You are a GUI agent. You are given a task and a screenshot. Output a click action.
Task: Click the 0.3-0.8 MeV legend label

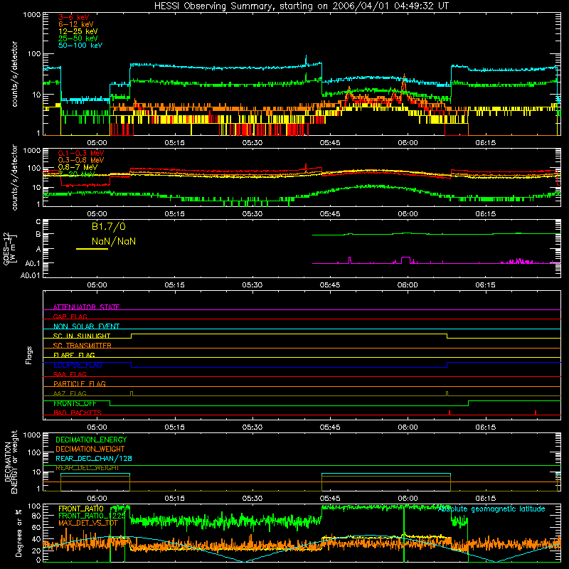[x=81, y=160]
